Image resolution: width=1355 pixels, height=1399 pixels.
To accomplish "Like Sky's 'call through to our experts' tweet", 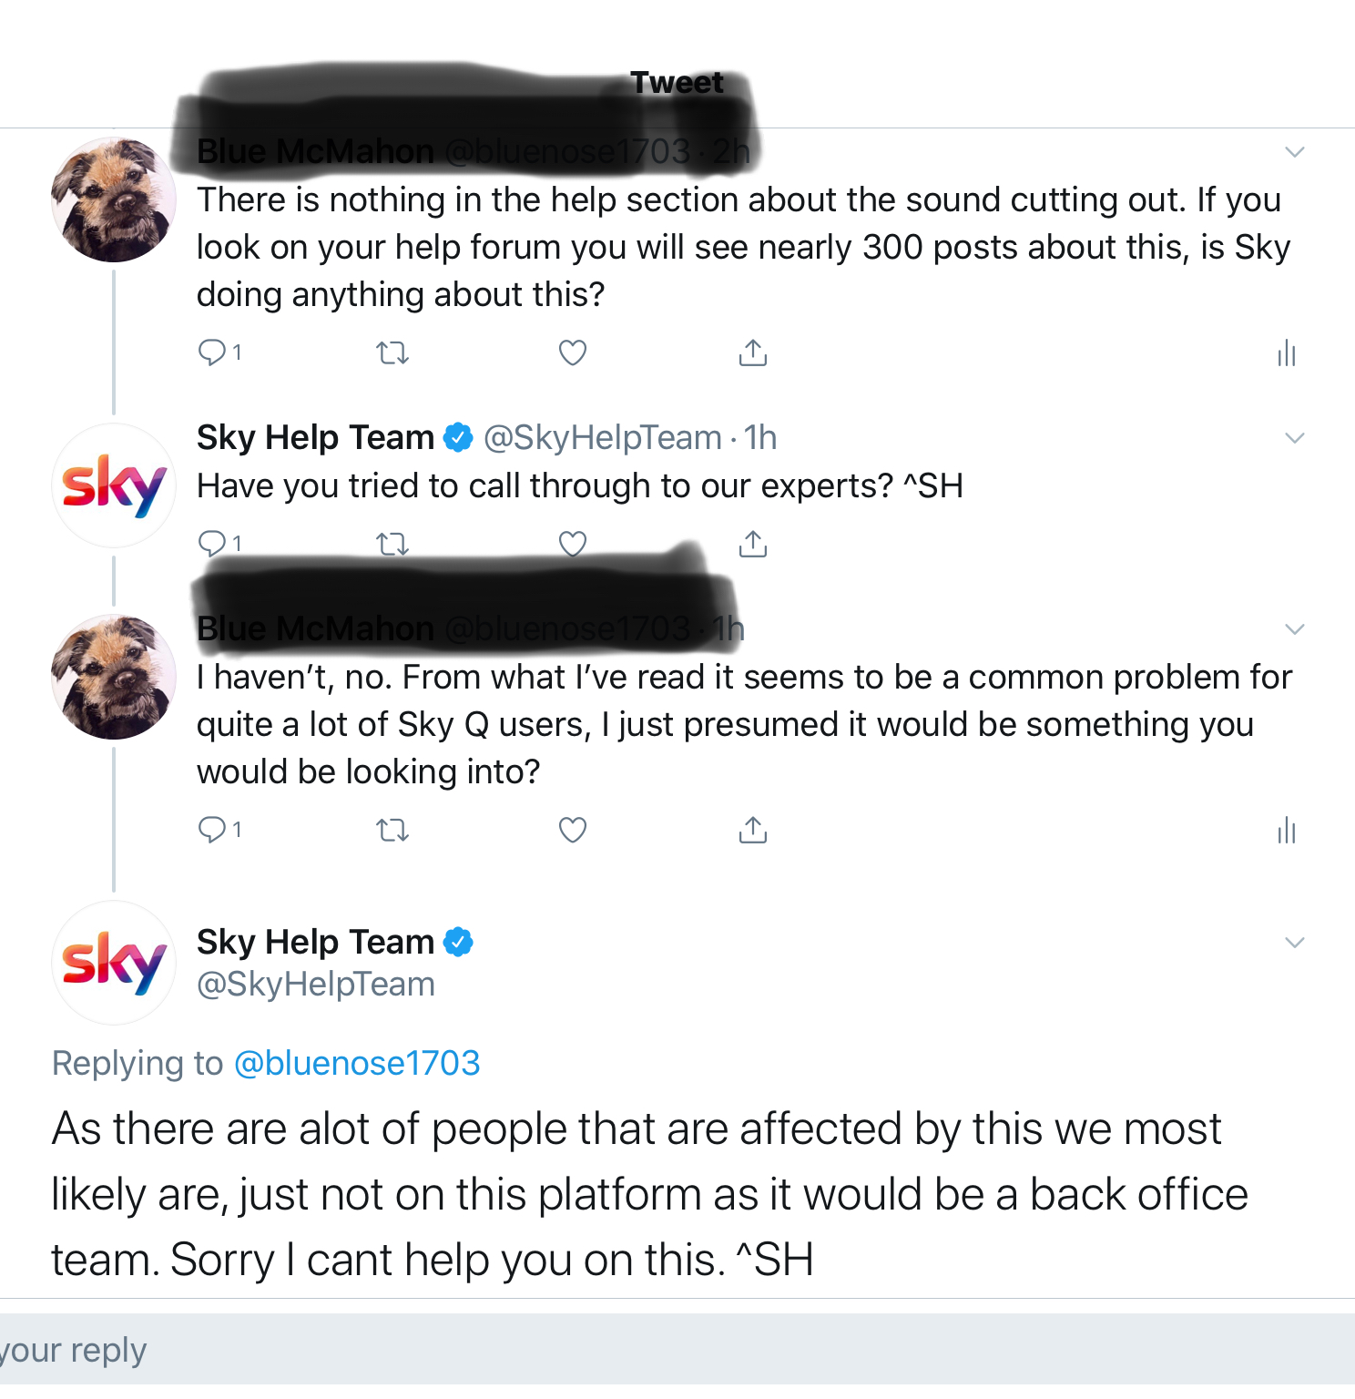I will (x=572, y=544).
